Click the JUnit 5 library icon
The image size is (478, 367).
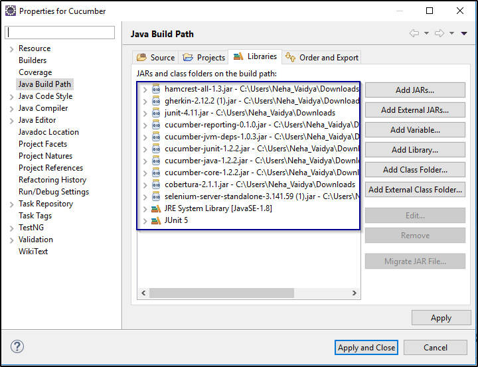tap(156, 221)
